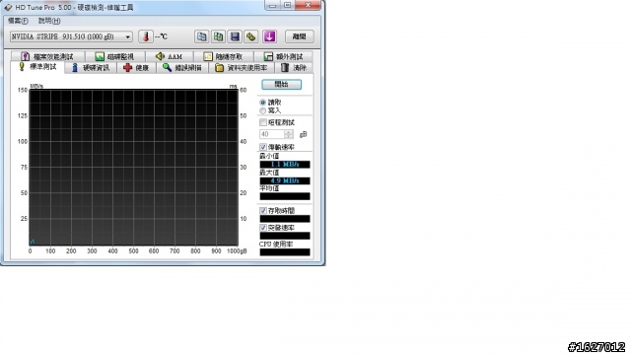Expand the NVIDIA STRIPE drive dropdown
Screen dimensions: 631x355
tap(71, 36)
